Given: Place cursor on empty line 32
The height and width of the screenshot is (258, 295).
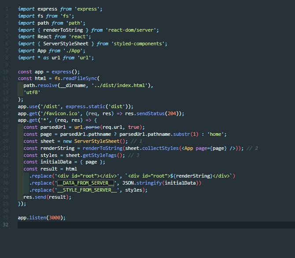Looking at the screenshot, I should pos(156,225).
